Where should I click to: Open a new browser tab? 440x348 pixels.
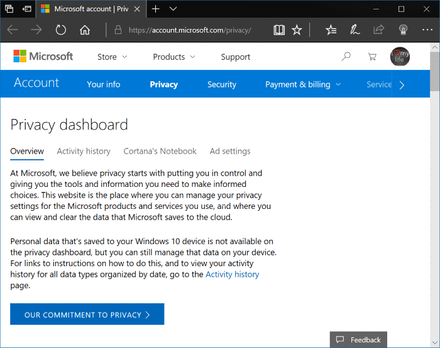pyautogui.click(x=155, y=9)
